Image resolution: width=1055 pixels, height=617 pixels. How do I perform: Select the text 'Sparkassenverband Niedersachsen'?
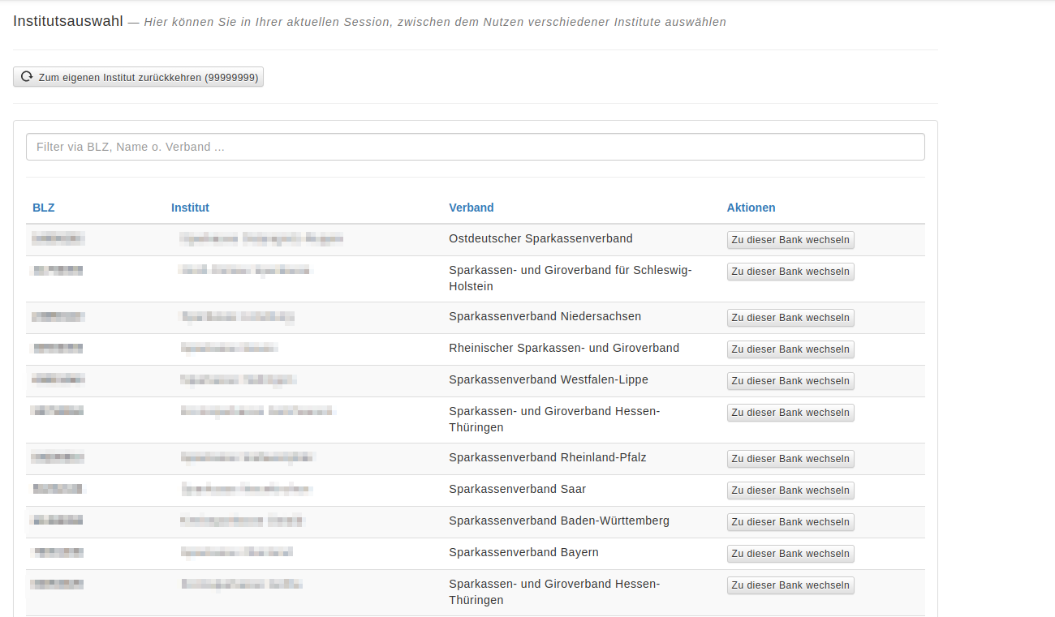(x=545, y=316)
